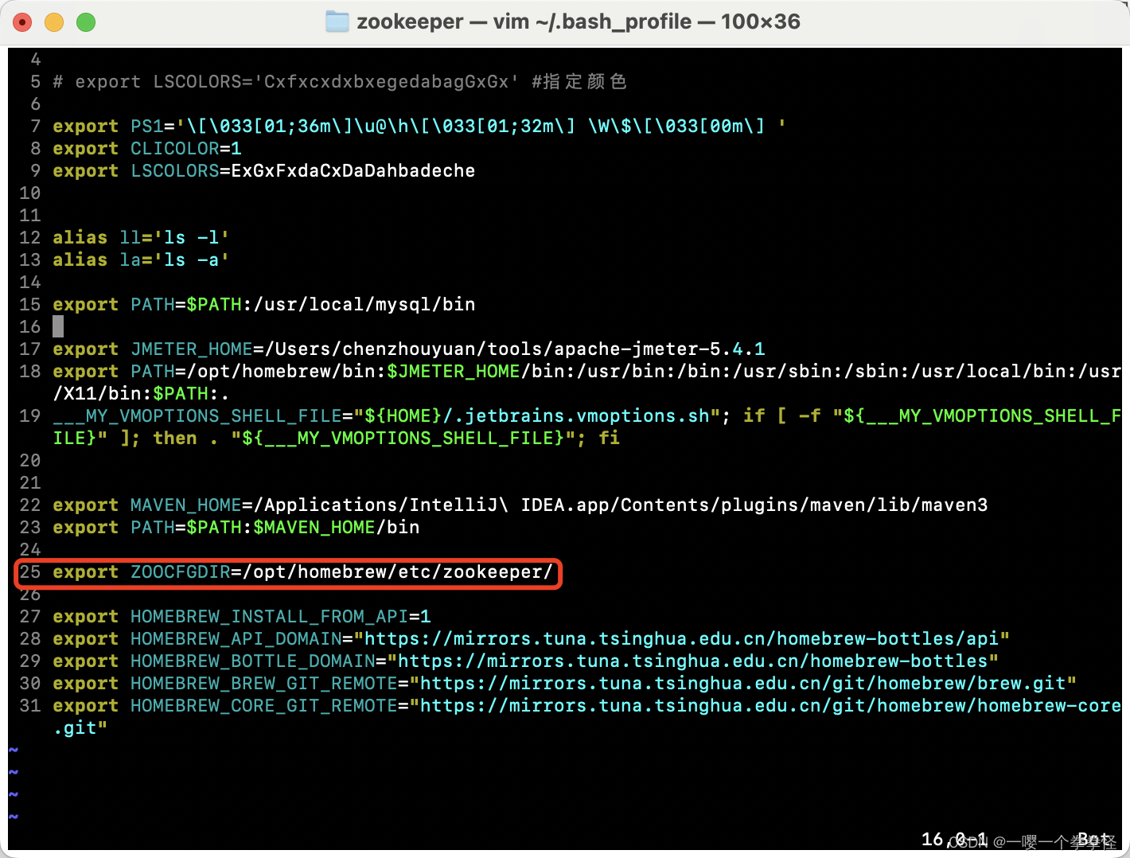
Task: Click the alias 'll' definition on line 12
Action: point(175,238)
